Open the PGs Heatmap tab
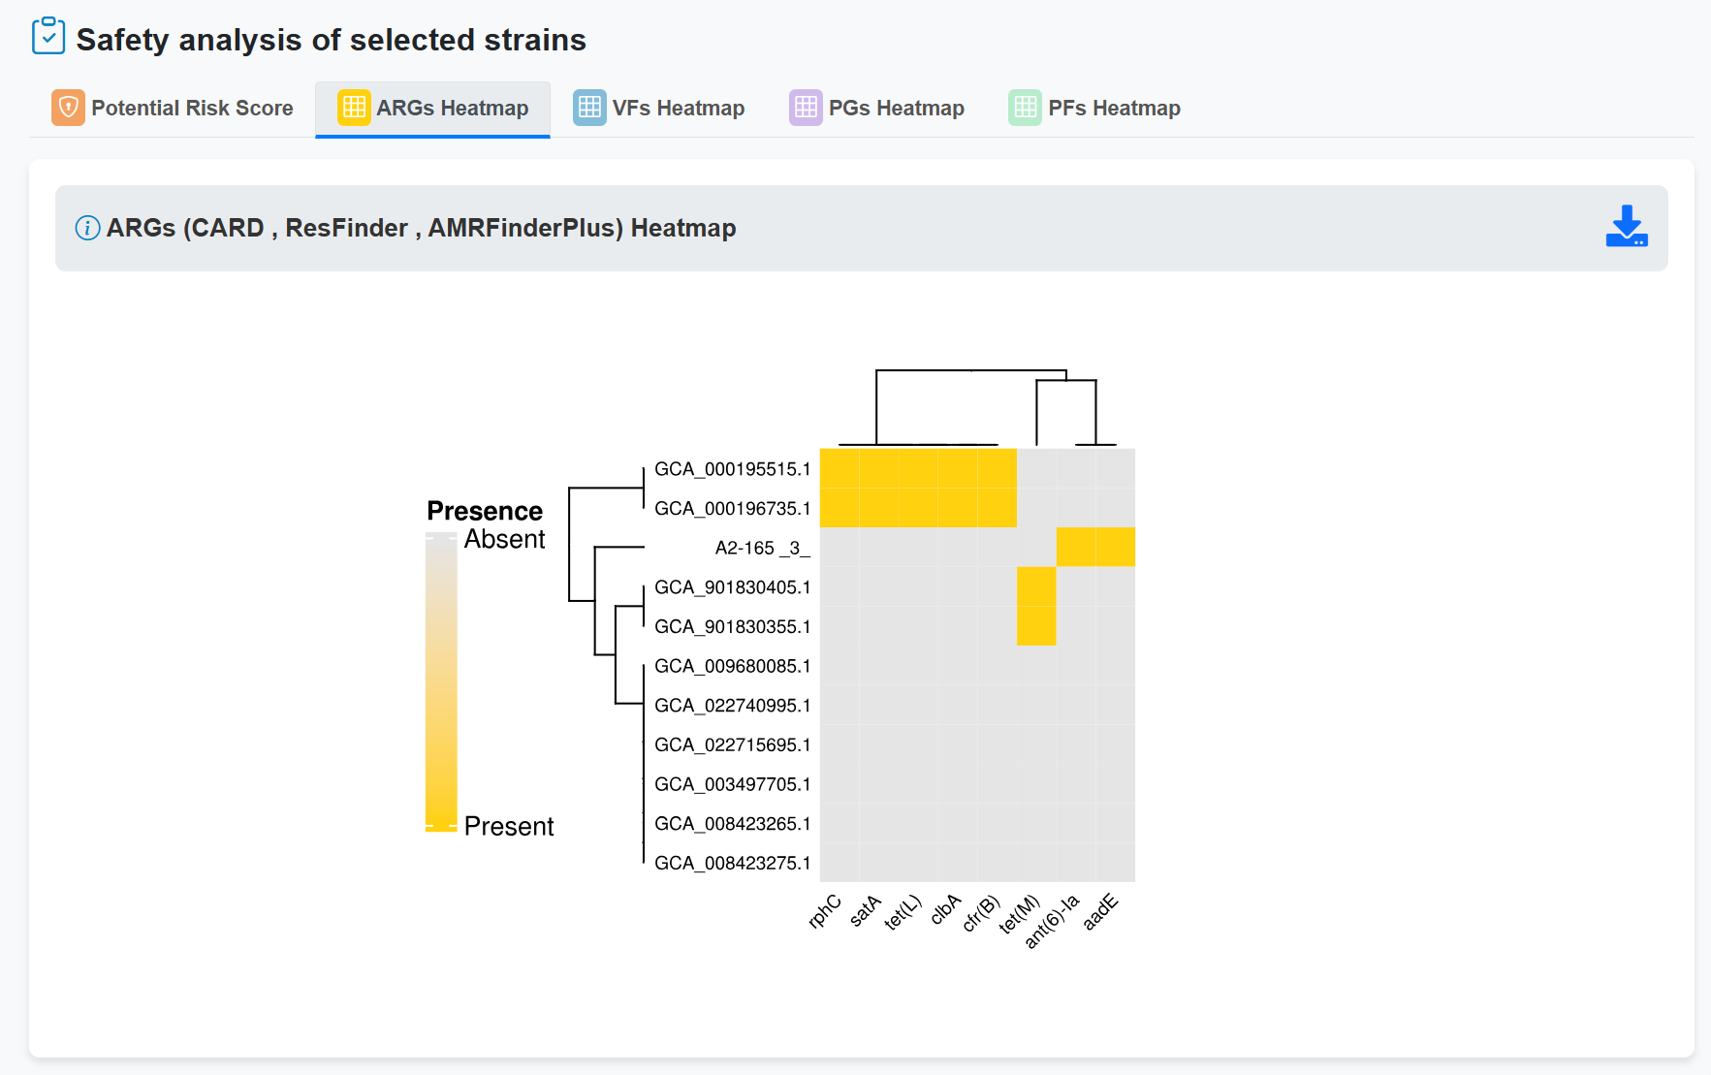This screenshot has height=1075, width=1711. point(896,109)
